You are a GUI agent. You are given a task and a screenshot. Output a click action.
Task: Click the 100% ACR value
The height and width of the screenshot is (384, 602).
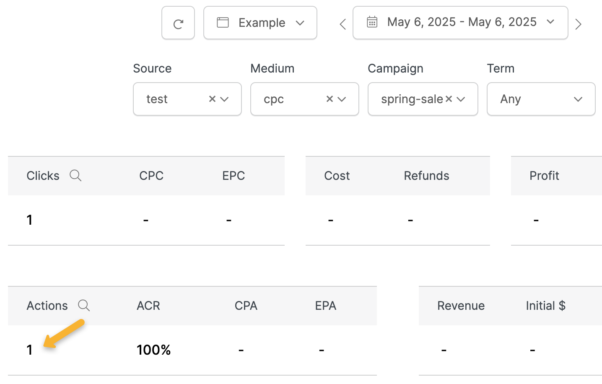[x=153, y=350]
